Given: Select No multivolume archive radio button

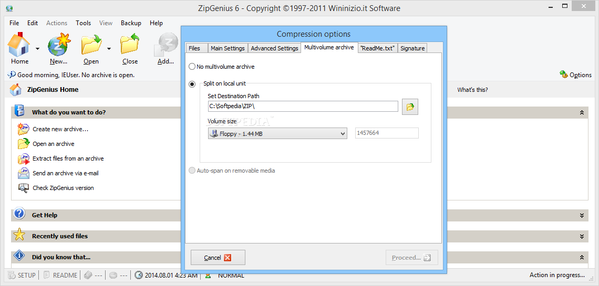Looking at the screenshot, I should click(x=192, y=67).
